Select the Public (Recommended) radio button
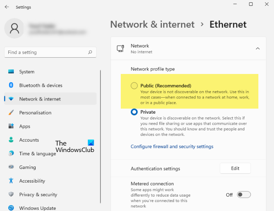The width and height of the screenshot is (274, 211). click(134, 86)
